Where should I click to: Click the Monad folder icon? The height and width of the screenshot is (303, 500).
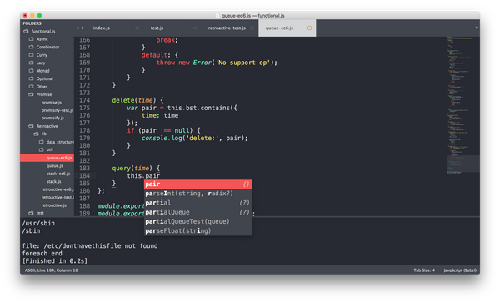point(32,71)
